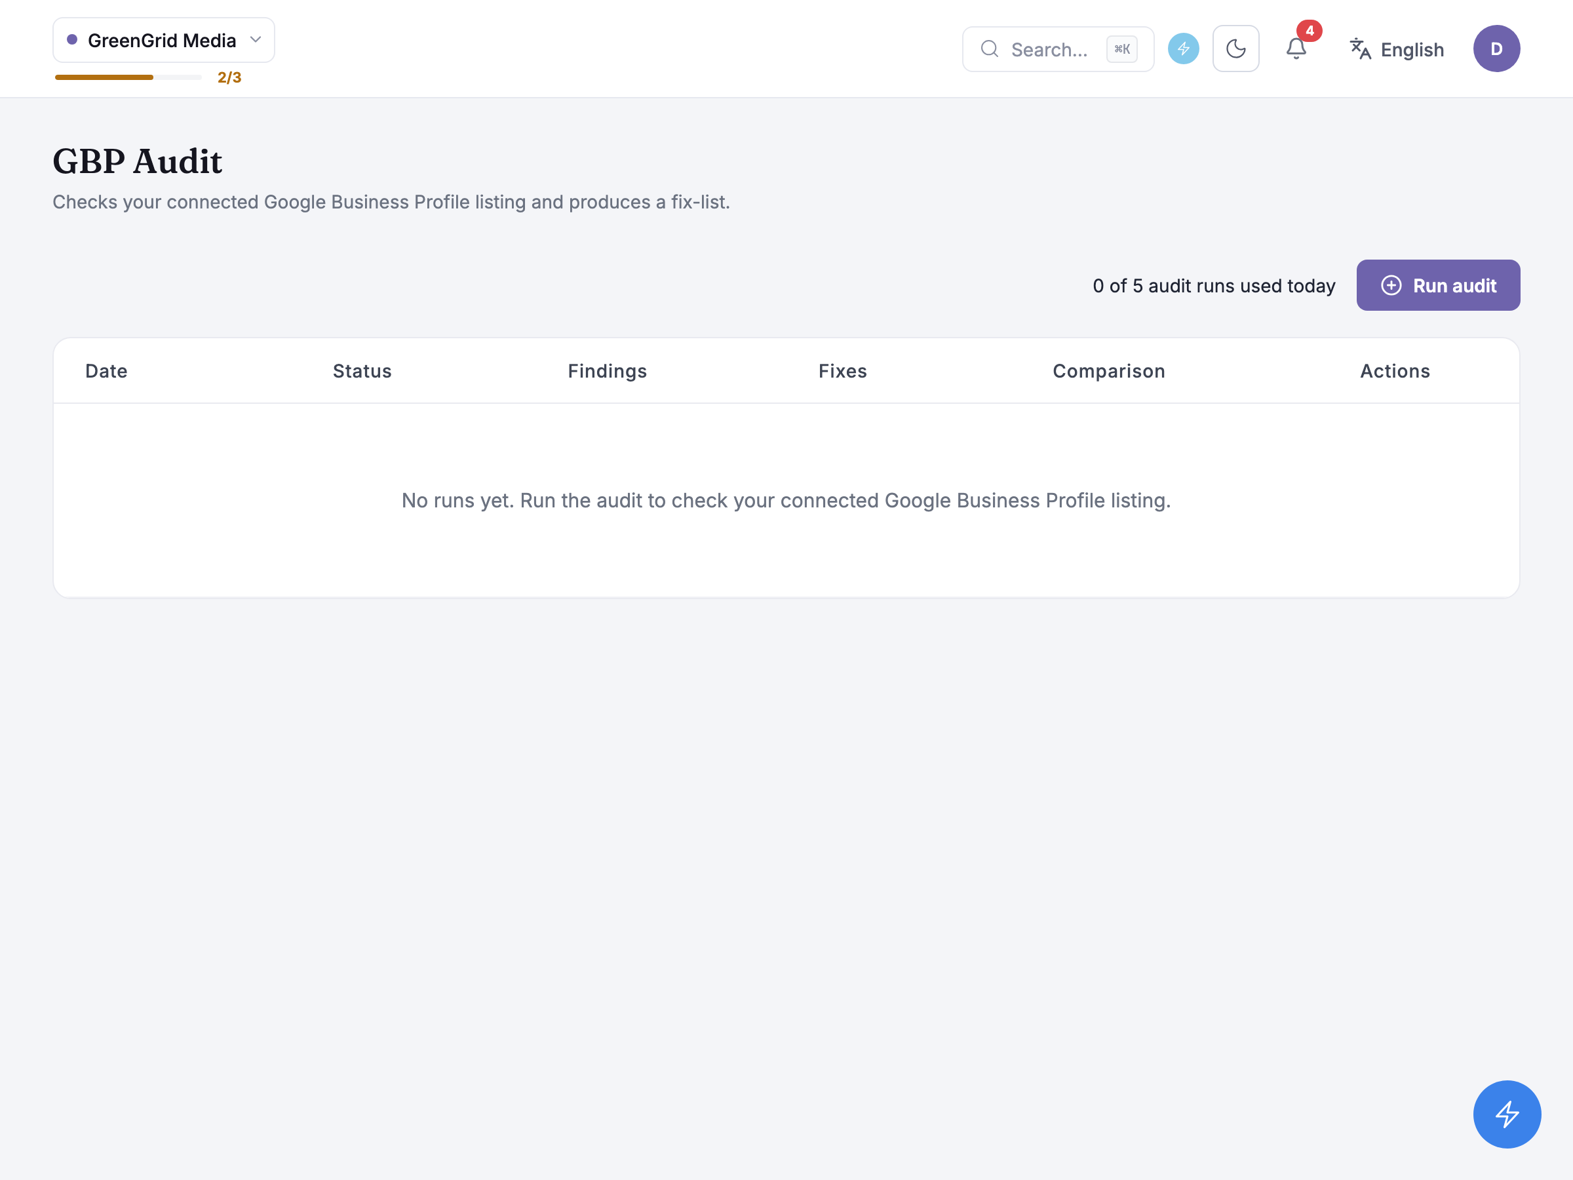Click the 'Checks your connected Google Business Profile' subtitle
Screen dimensions: 1573x1180
(391, 202)
